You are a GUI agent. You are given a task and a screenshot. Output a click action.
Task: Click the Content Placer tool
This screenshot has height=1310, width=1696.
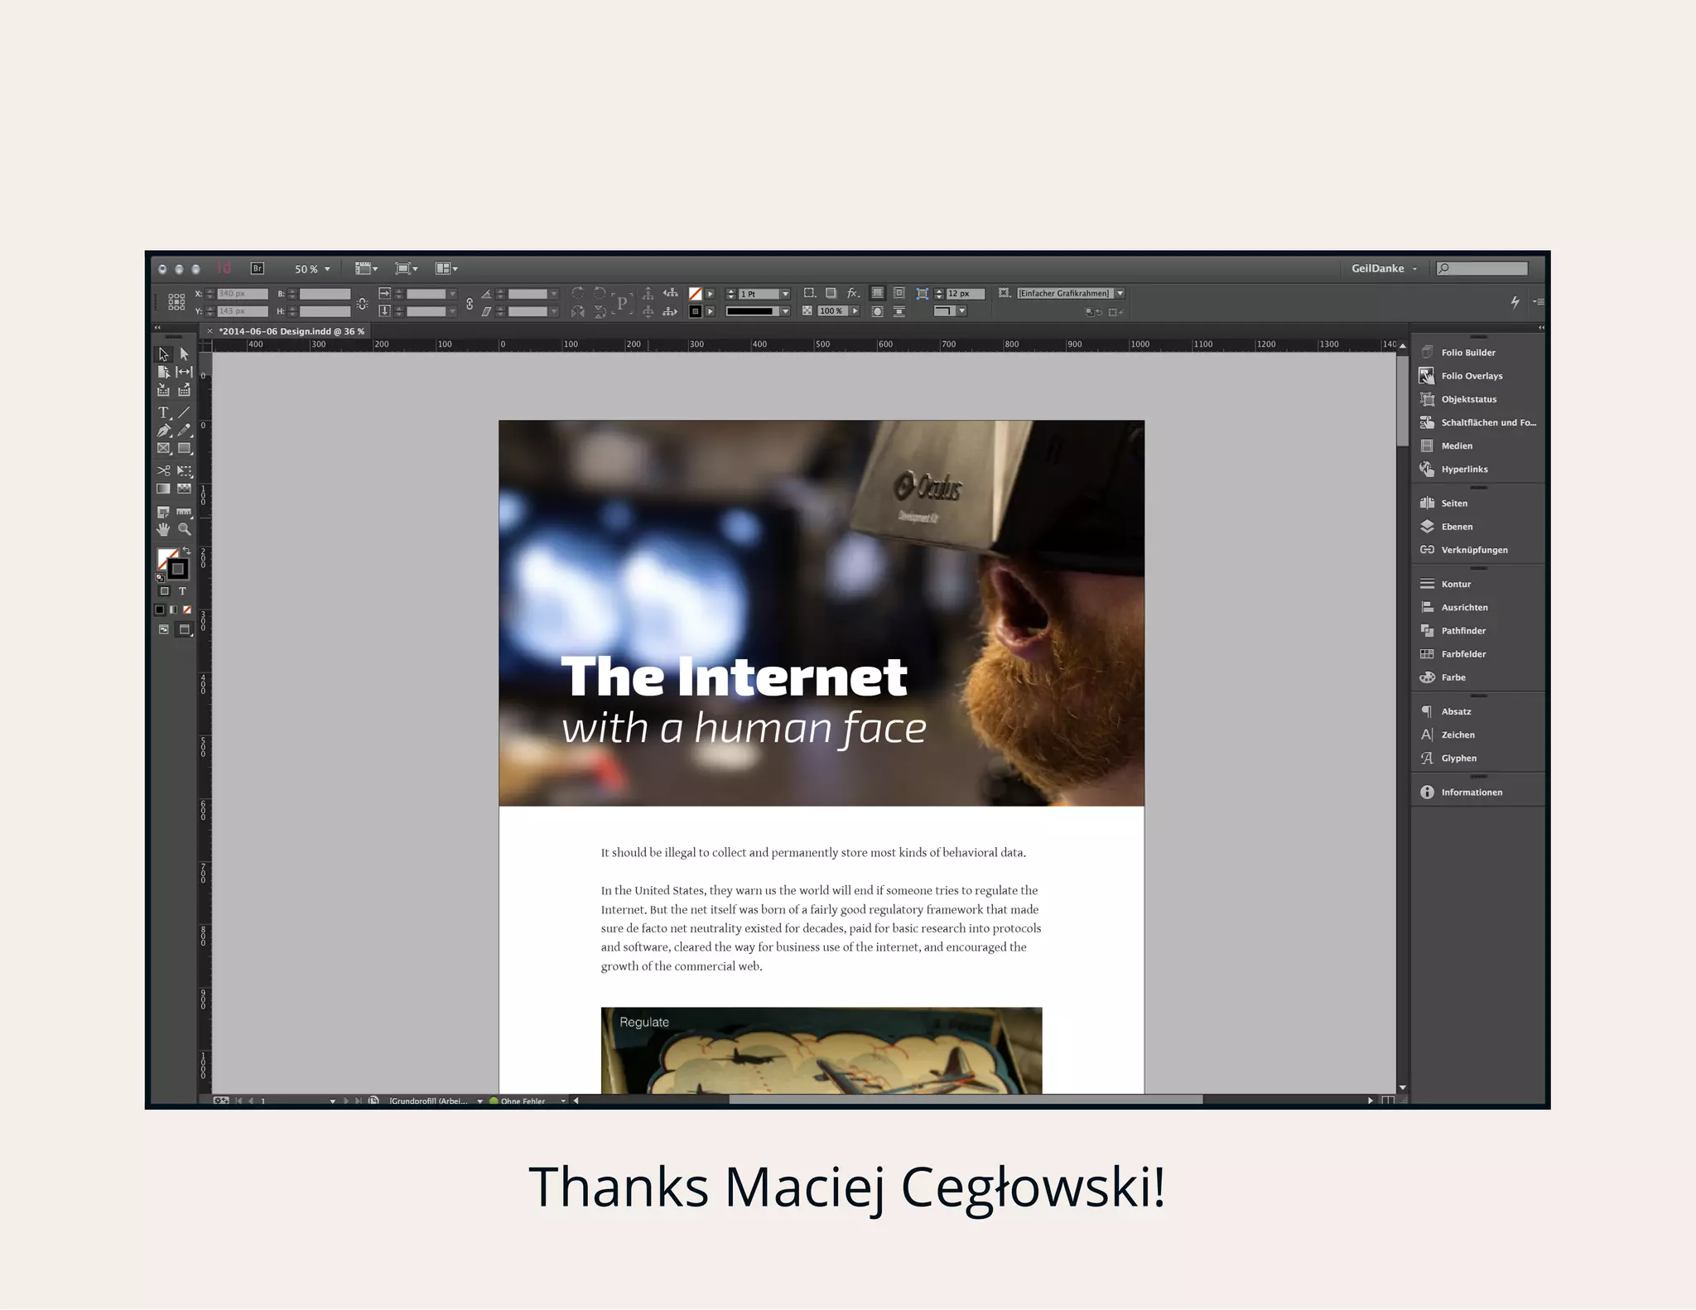point(185,390)
